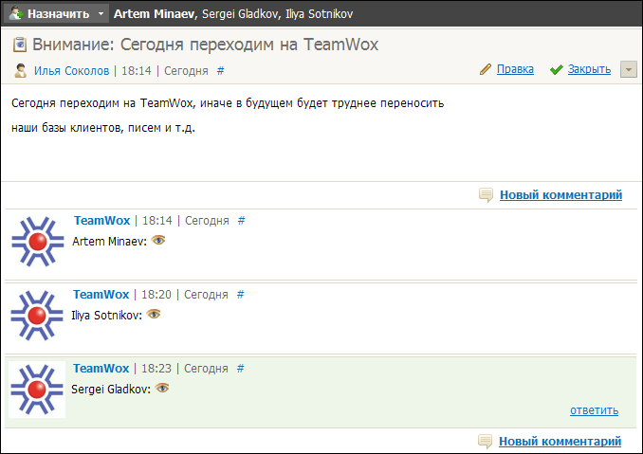Click the eye icon next to Iliya Sotnikov
The width and height of the screenshot is (643, 454).
pos(154,314)
